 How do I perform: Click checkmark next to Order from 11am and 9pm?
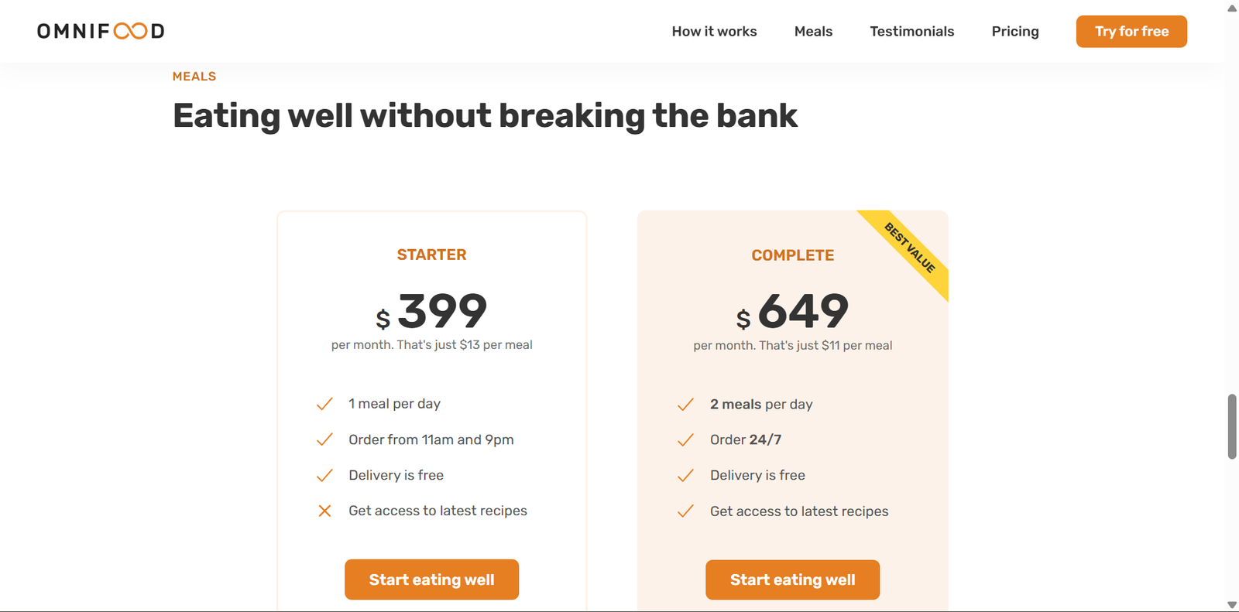click(x=324, y=439)
